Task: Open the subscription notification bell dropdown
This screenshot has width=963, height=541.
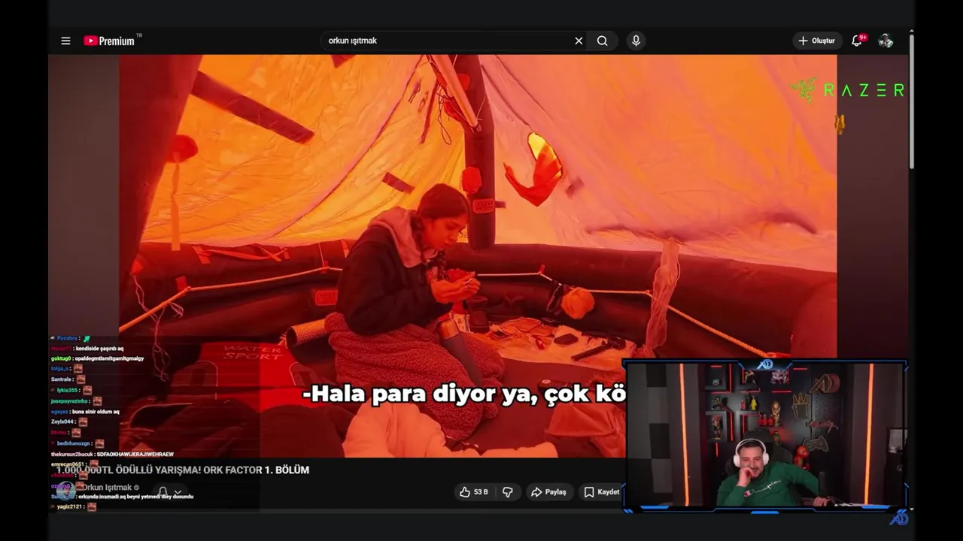Action: (169, 492)
